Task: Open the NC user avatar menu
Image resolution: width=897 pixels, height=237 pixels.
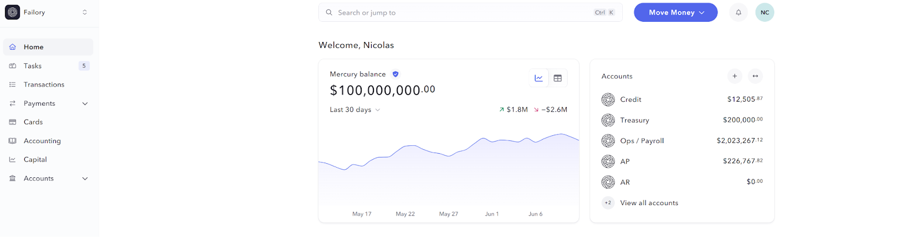Action: [x=765, y=12]
